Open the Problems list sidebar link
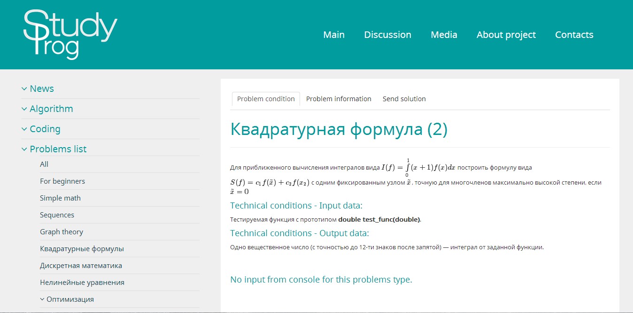Viewport: 633px width, 313px height. [58, 149]
